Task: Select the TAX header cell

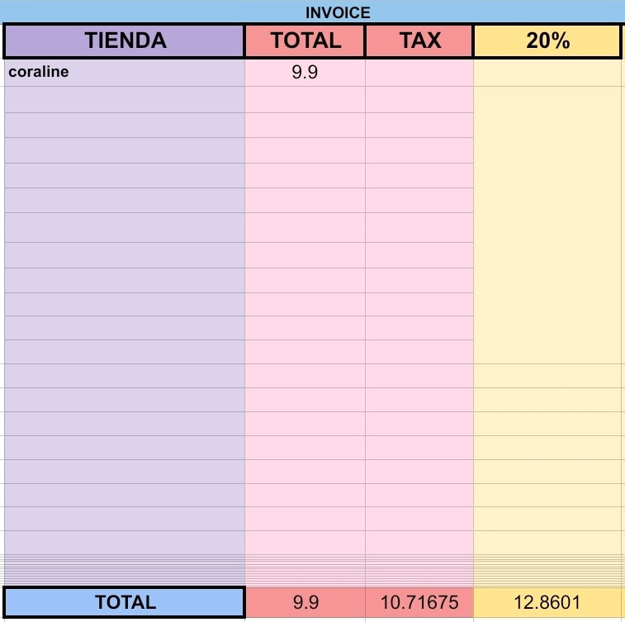Action: click(419, 40)
